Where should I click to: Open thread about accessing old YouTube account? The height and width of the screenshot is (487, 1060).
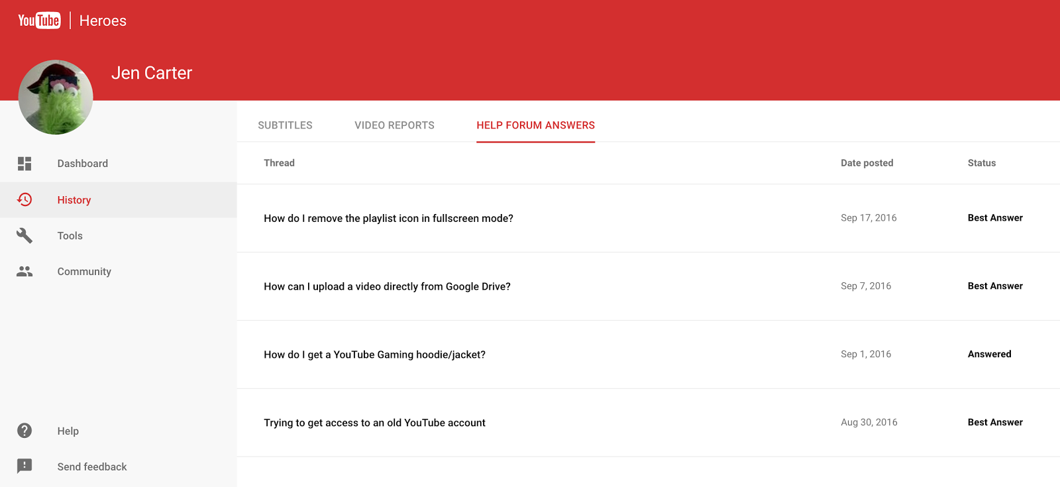[374, 423]
